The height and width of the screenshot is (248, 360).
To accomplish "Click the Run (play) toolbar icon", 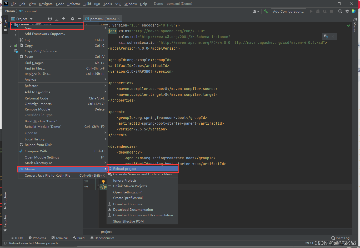I will point(311,11).
